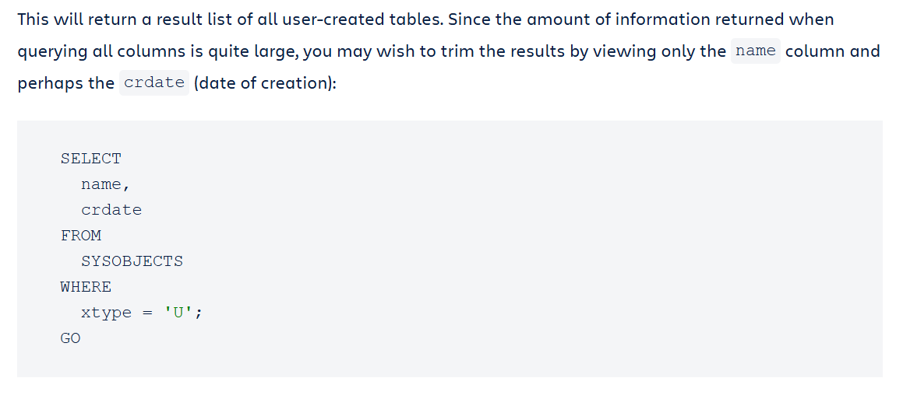This screenshot has height=406, width=903.
Task: Click the phrase "(date of creation)"
Action: coord(265,83)
